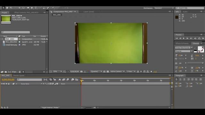The image size is (205, 115).
Task: Open the Active Camera view dropdown
Action: tap(117, 72)
